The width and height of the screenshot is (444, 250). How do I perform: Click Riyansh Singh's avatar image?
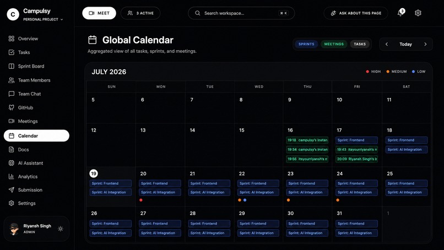pos(14,229)
